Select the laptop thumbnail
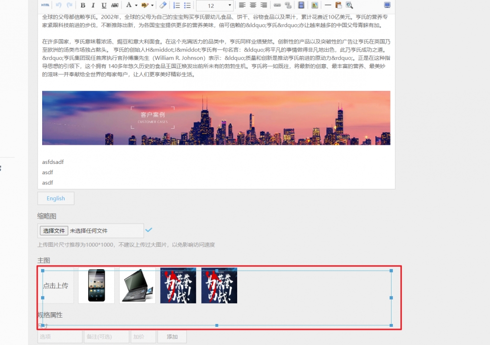The image size is (490, 345). coord(137,285)
